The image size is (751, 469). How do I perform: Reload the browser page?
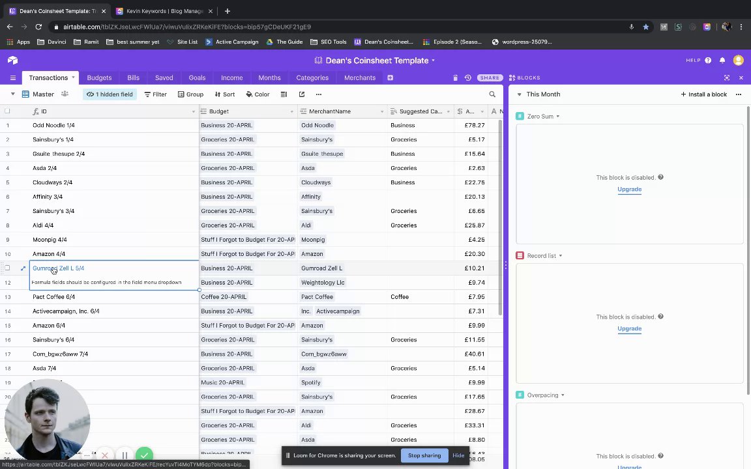(x=39, y=27)
